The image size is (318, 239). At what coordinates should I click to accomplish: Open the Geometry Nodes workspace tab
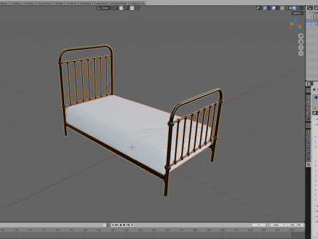click(x=119, y=3)
